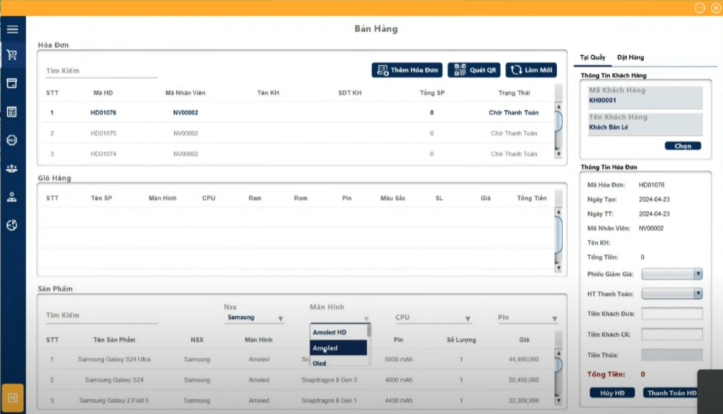Select the shopping cart sales icon
Viewport: 723px width, 414px height.
point(12,55)
